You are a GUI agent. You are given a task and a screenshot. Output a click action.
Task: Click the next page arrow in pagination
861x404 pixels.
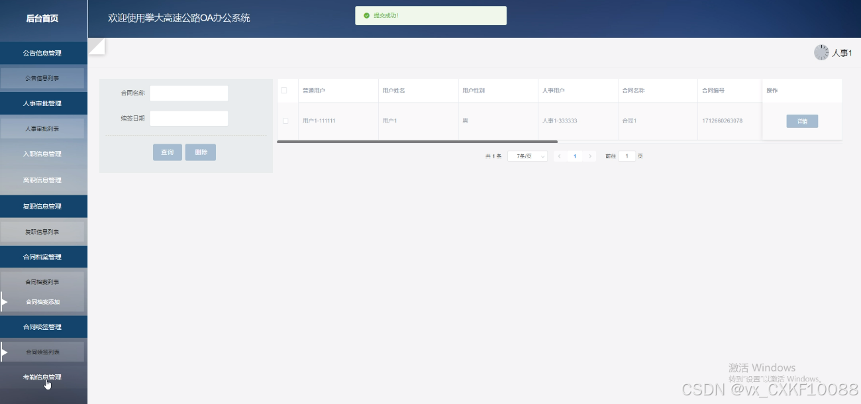590,156
